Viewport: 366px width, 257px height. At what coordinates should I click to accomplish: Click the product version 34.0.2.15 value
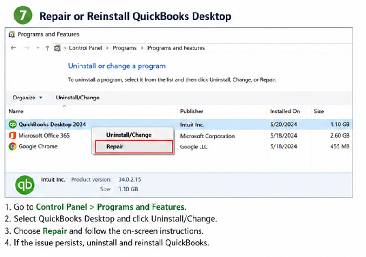click(x=130, y=179)
